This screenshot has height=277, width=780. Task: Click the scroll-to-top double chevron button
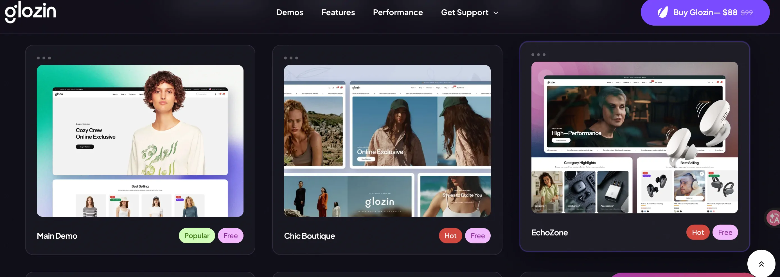(761, 264)
